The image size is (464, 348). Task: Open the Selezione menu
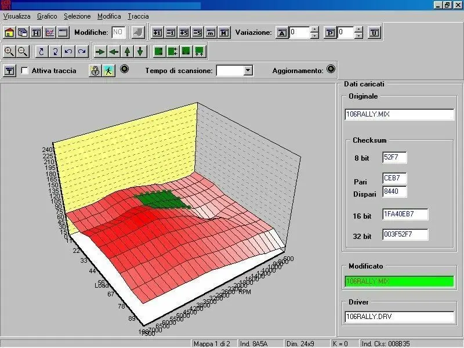(77, 16)
